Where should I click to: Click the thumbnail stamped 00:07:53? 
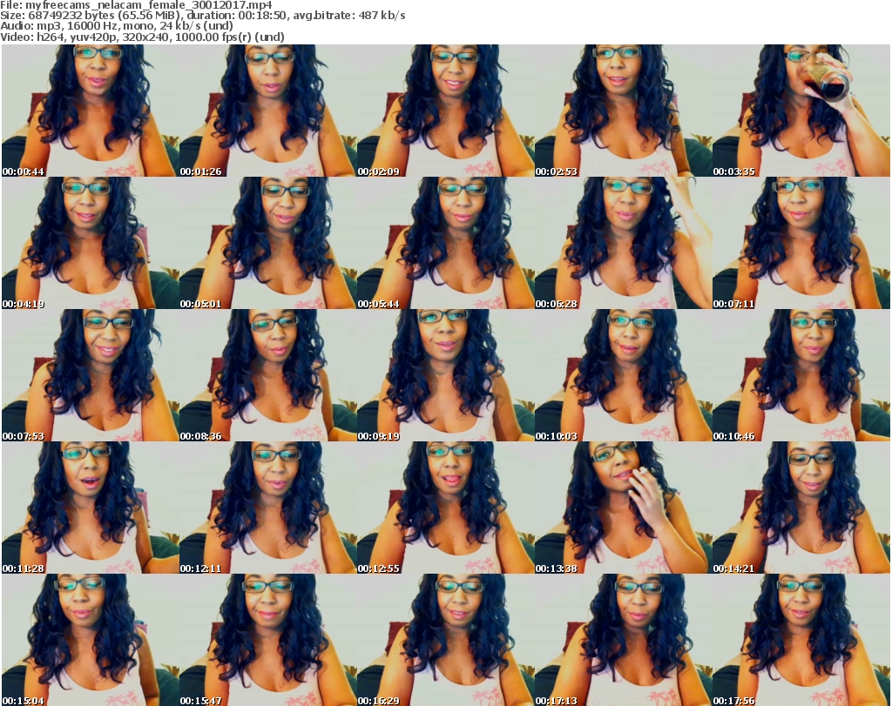click(x=90, y=375)
